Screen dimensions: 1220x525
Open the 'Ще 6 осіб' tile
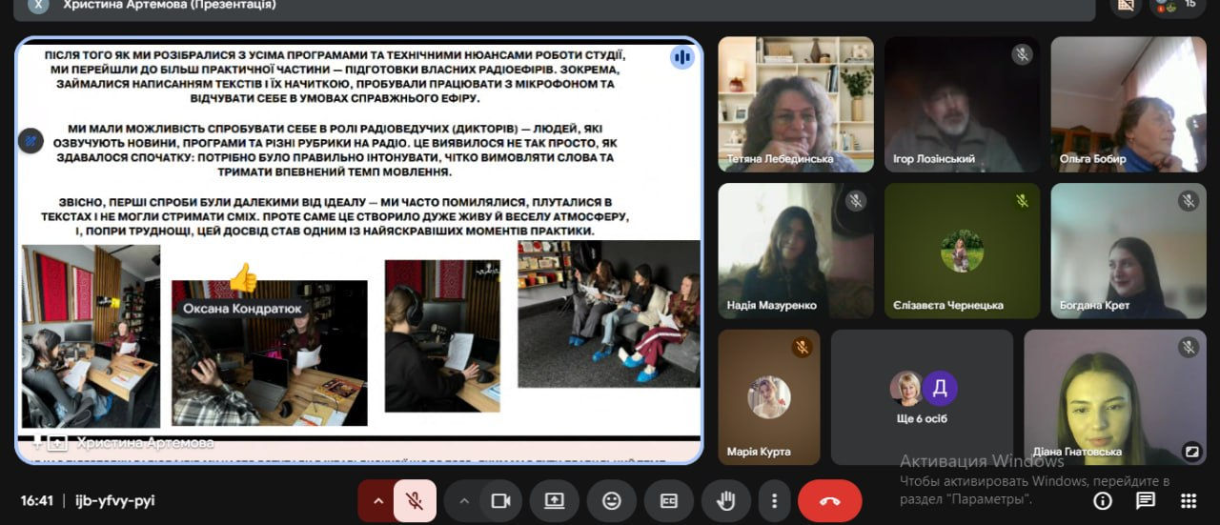tap(922, 397)
